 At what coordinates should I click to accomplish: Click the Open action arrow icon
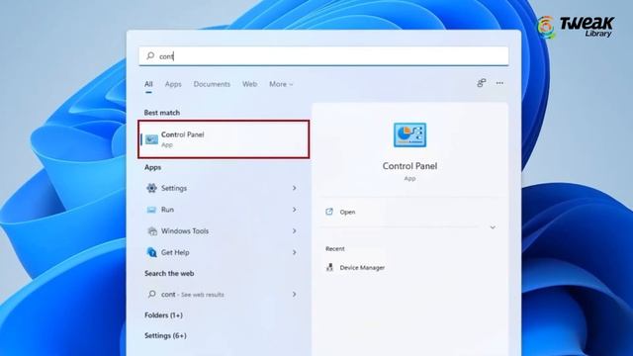pos(329,212)
